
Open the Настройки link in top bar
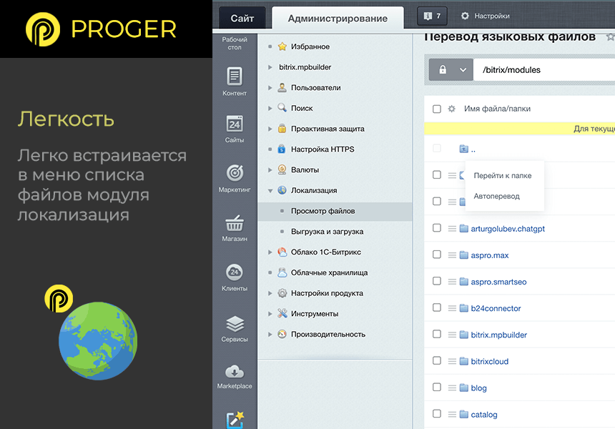(x=486, y=16)
